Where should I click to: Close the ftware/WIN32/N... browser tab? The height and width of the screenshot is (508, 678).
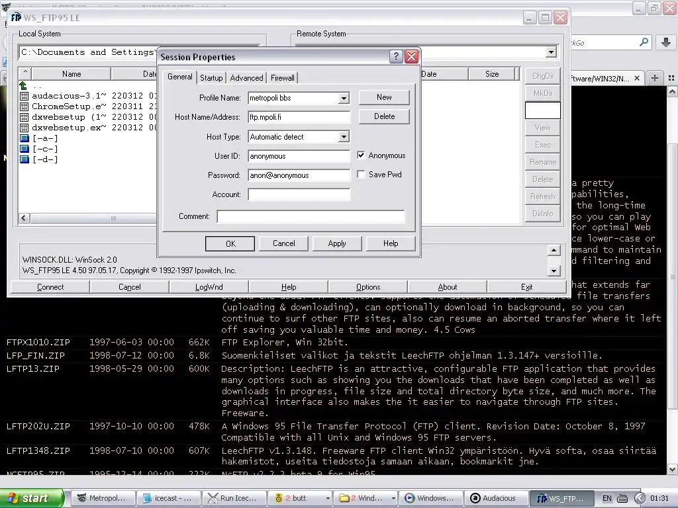click(x=637, y=78)
